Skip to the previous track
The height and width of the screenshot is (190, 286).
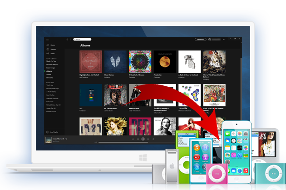pos(138,139)
